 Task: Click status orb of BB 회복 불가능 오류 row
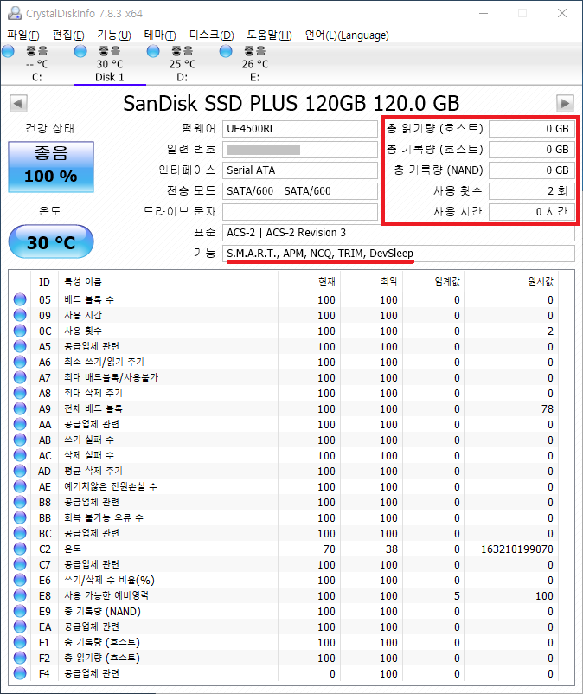click(x=20, y=517)
